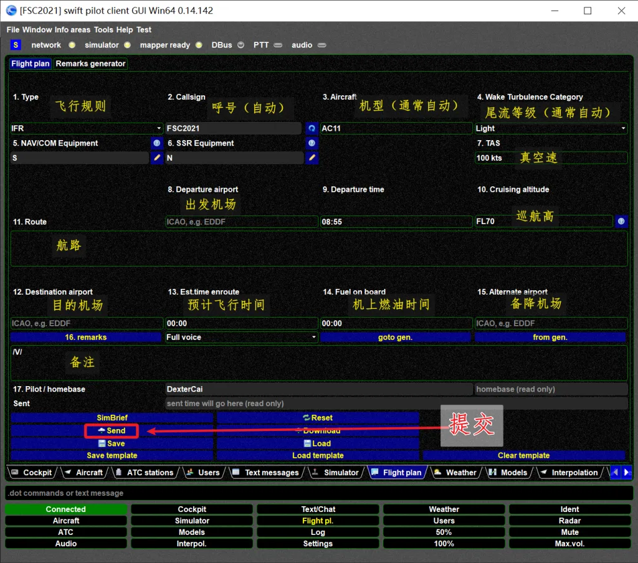Screen dimensions: 638x563
Task: Reset the flight plan form
Action: tap(318, 418)
